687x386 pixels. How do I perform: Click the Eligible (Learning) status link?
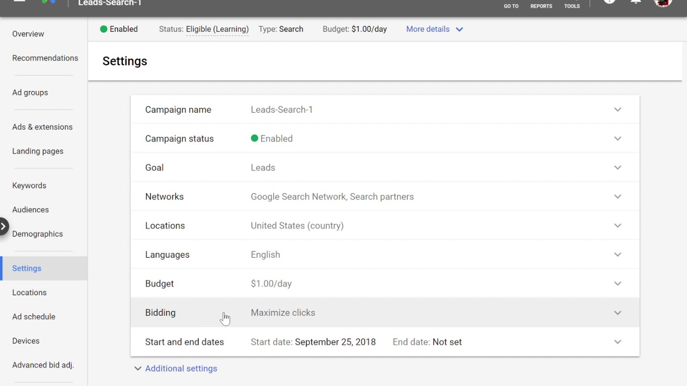217,29
